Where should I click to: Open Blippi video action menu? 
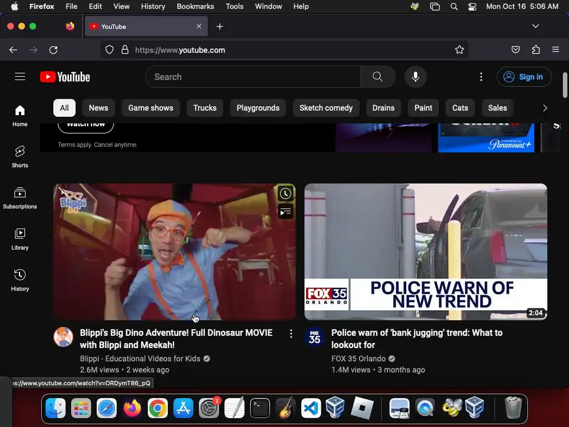[x=291, y=334]
